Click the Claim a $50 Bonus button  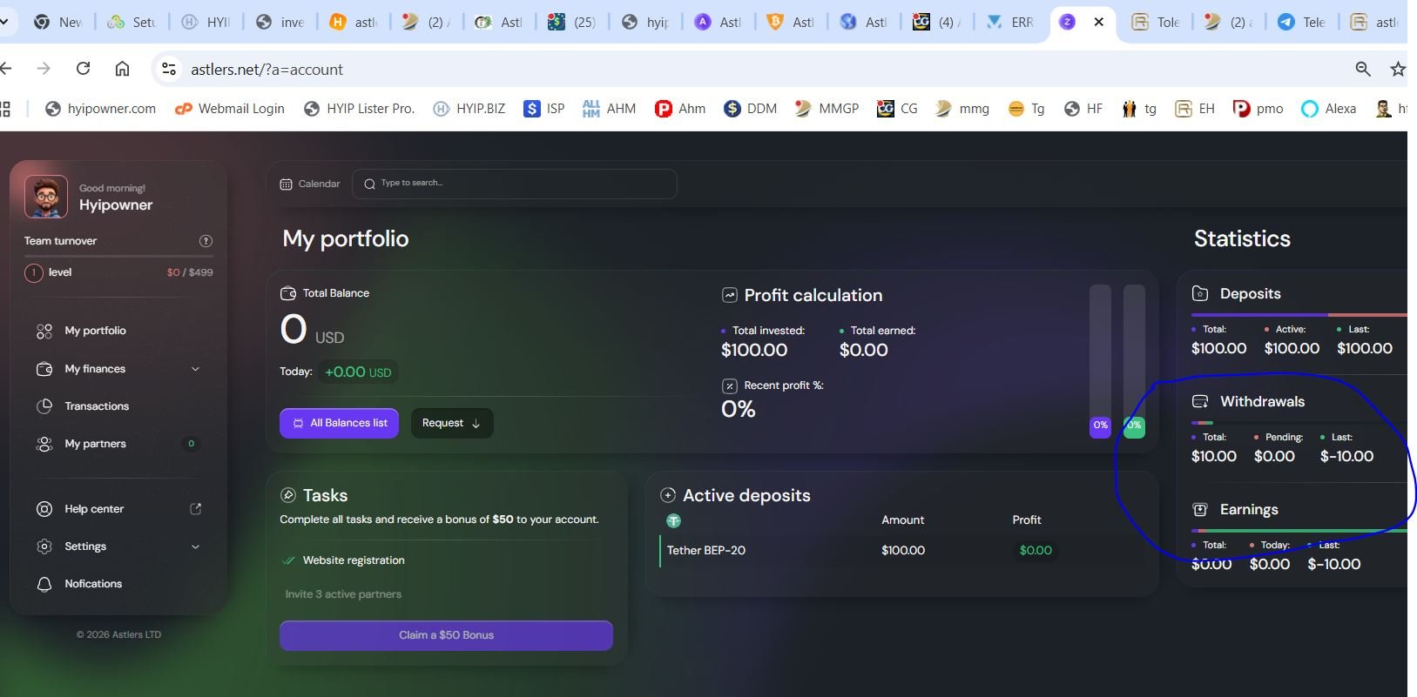coord(446,635)
